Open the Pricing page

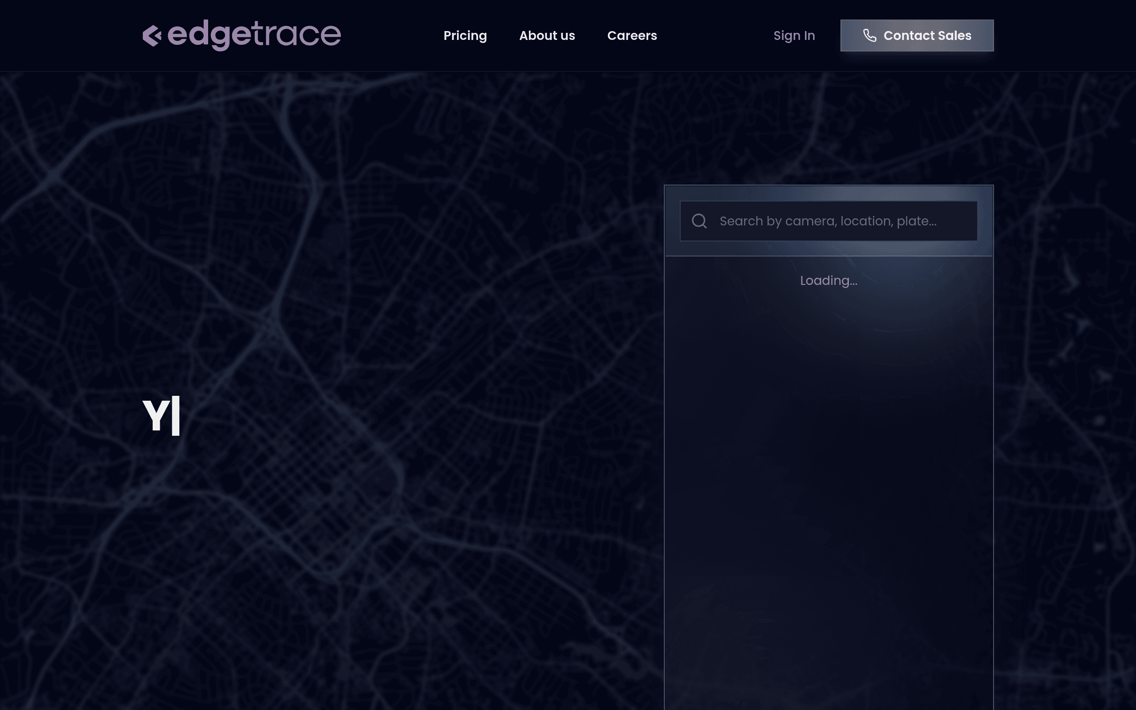[x=465, y=35]
